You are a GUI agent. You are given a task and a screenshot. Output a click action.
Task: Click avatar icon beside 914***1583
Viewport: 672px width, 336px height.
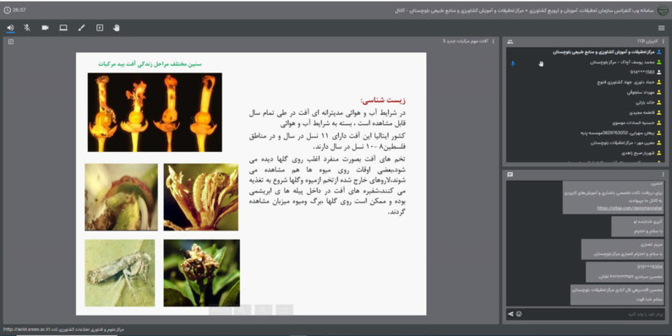[x=659, y=73]
